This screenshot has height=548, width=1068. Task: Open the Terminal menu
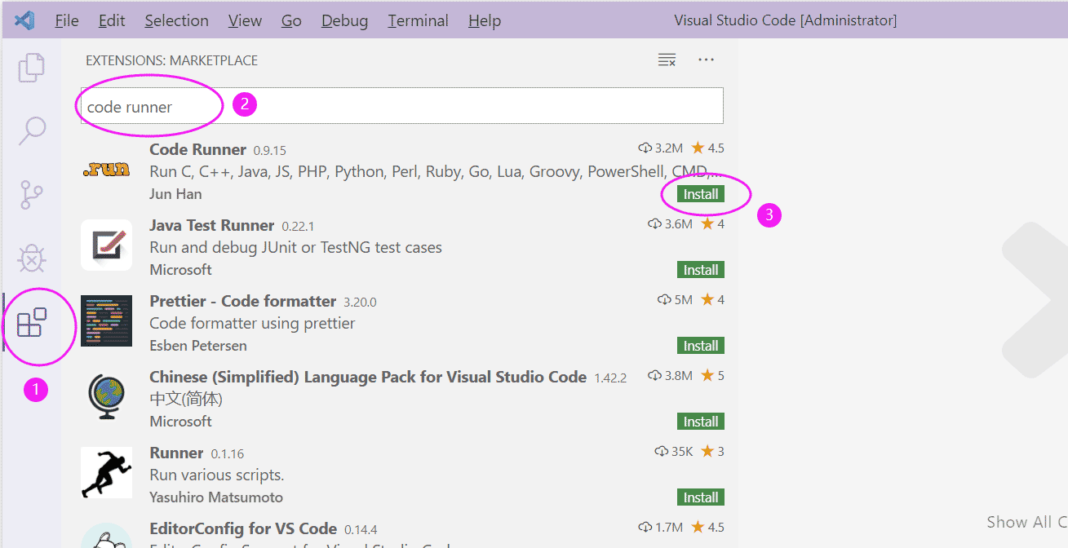tap(419, 20)
